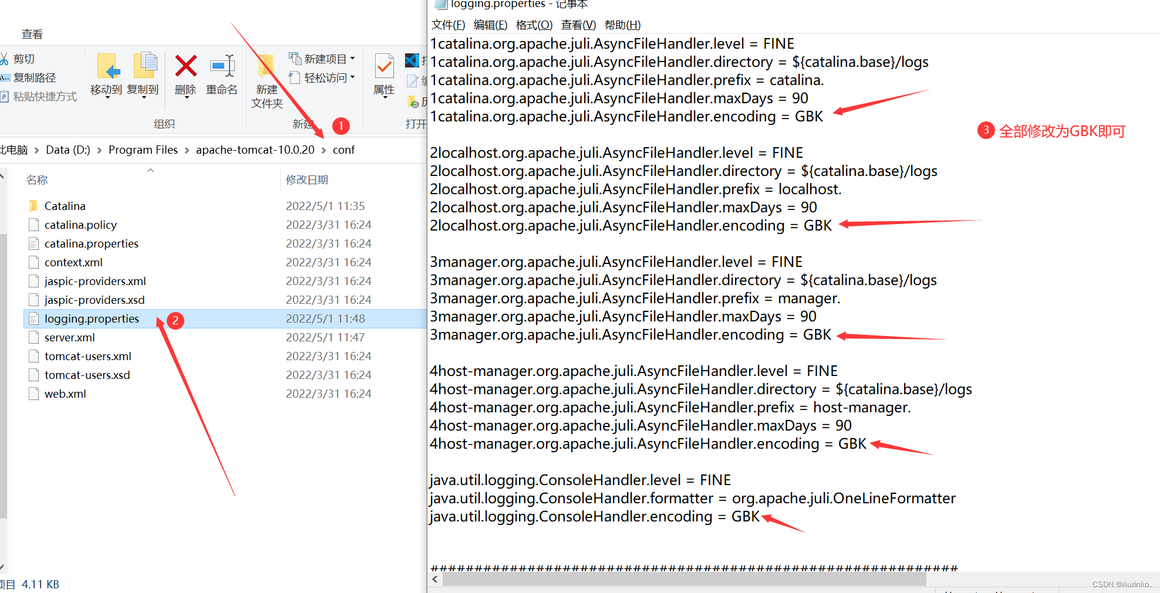Expand chevron after Data (D:) breadcrumb
This screenshot has width=1160, height=593.
point(99,150)
